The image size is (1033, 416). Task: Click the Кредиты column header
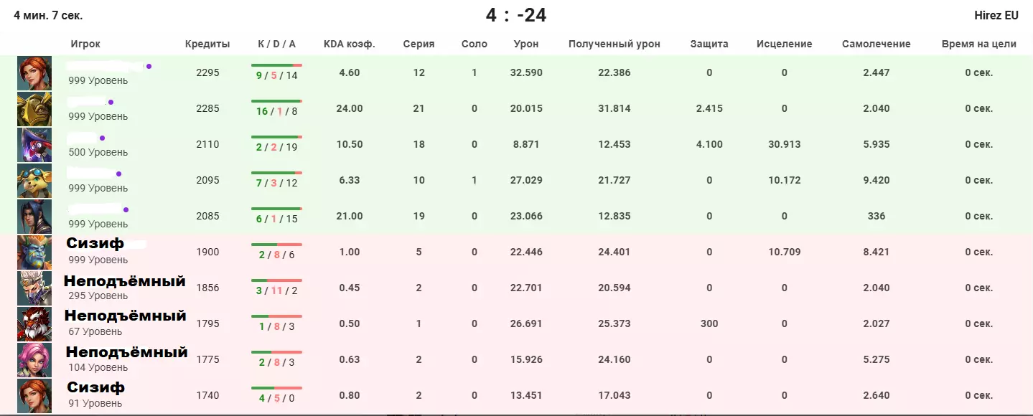[x=207, y=44]
